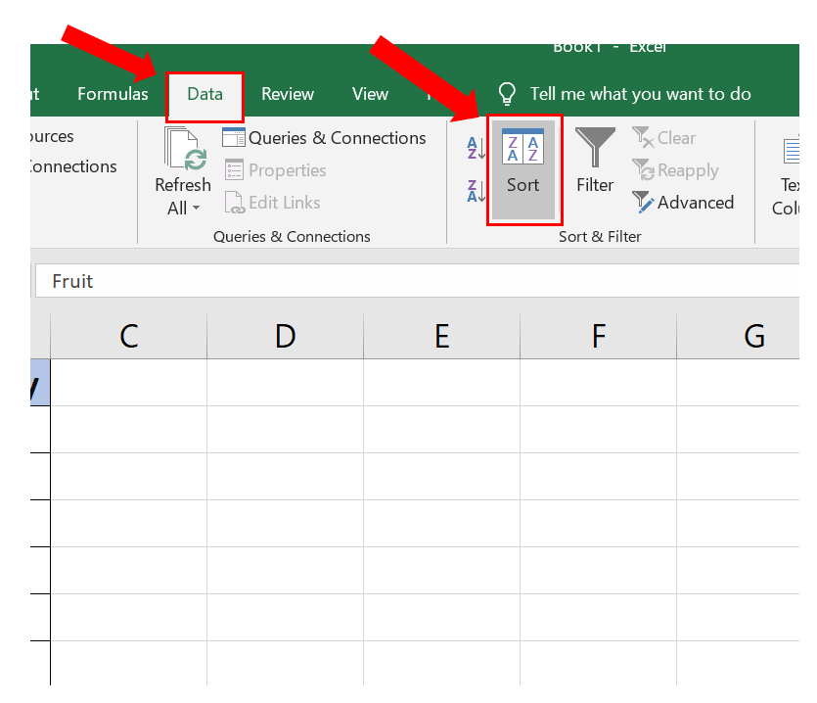Viewport: 817px width, 703px height.
Task: Open the Sort dialog via Sort icon
Action: (523, 169)
